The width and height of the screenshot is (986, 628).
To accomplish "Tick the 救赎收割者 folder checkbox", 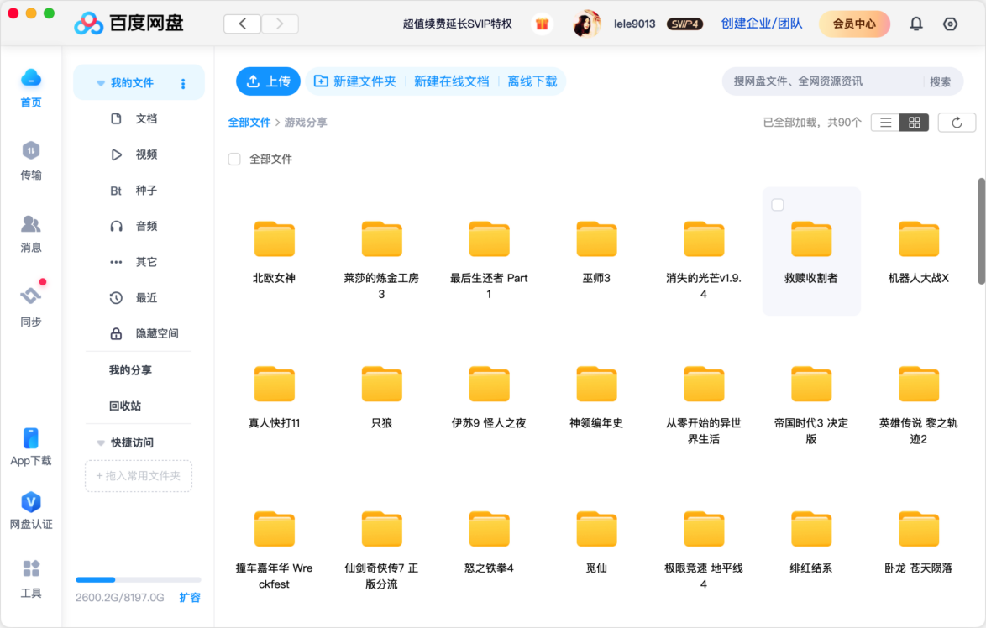I will 778,205.
